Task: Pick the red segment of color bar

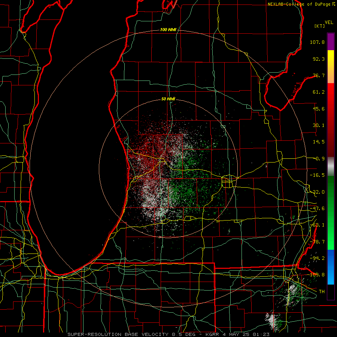Action: (331, 120)
